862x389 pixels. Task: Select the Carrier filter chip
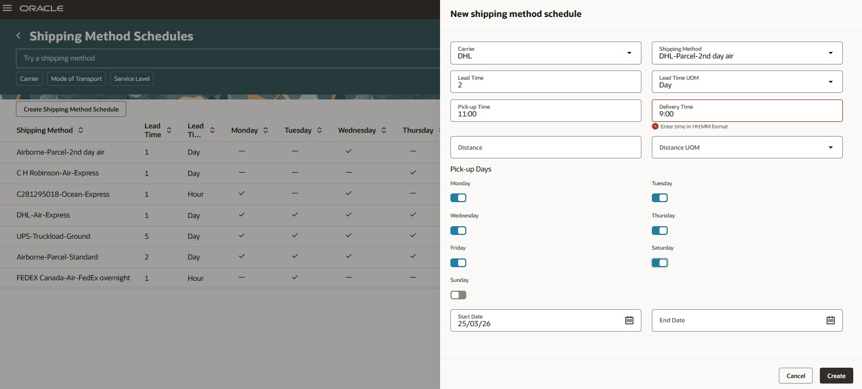coord(30,79)
